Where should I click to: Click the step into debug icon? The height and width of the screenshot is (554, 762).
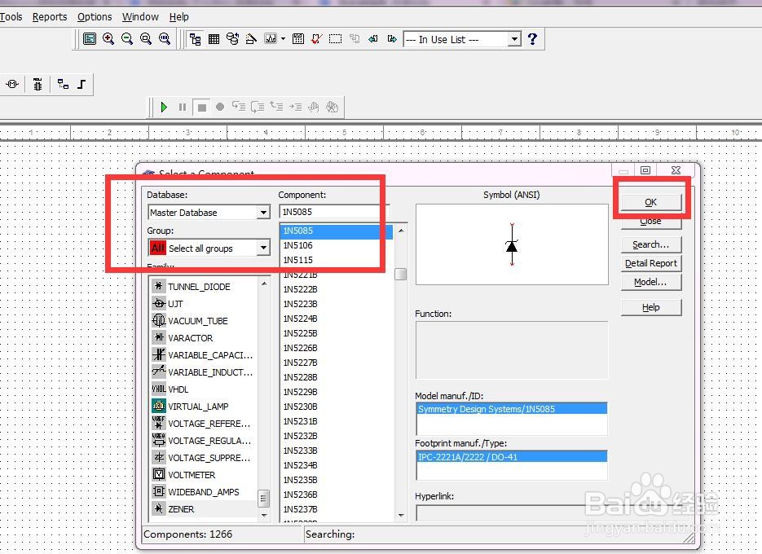click(239, 107)
